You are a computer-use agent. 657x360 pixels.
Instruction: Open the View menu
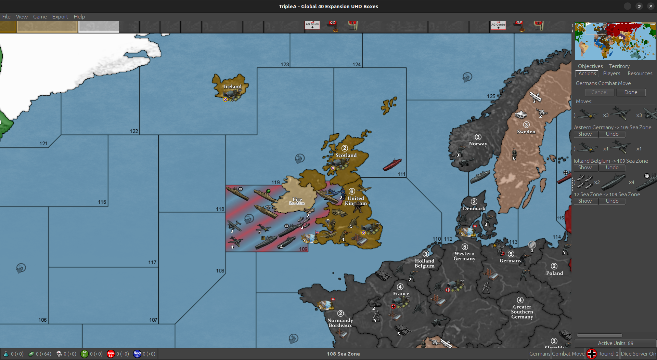point(22,16)
